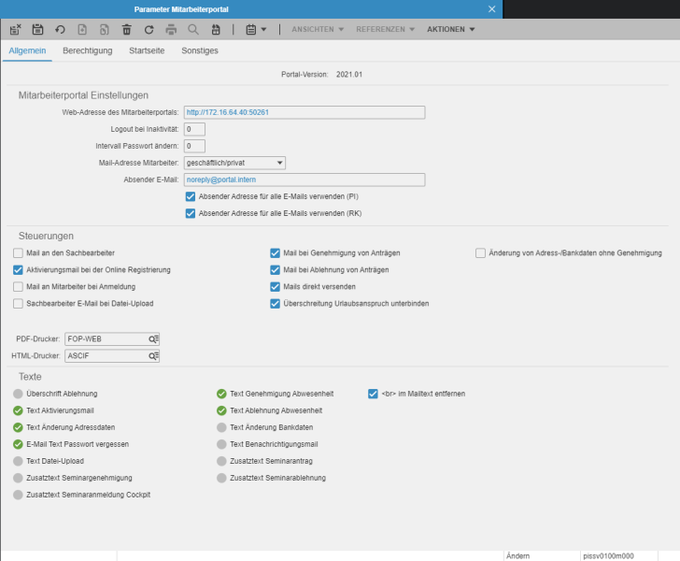
Task: Click the Intervall Passwort ändern field
Action: [194, 147]
